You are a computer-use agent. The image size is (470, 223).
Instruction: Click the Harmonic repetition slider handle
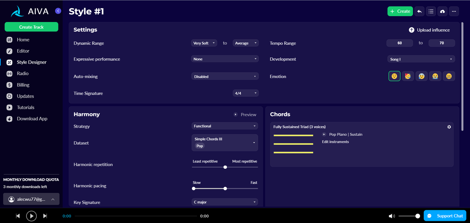pos(225,167)
